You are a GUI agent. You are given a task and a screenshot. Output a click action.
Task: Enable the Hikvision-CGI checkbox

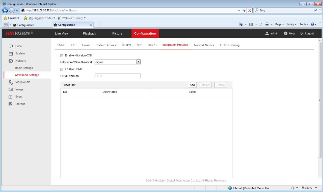[62, 56]
